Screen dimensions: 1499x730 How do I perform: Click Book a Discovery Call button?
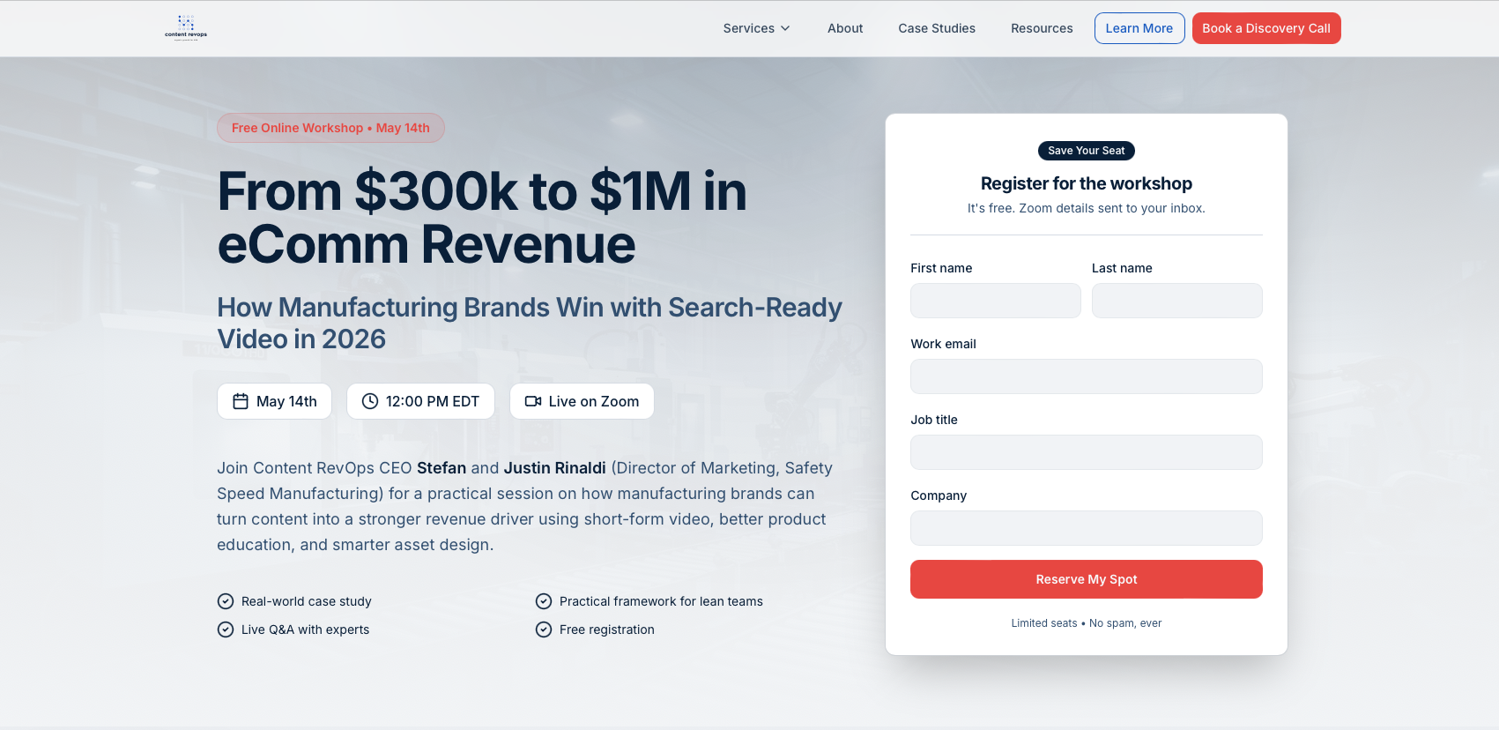pos(1266,28)
